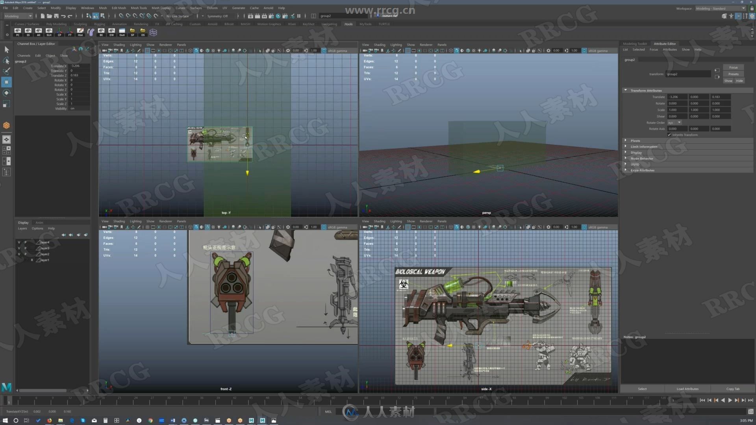Click the Undo arrow icon
Viewport: 756px width, 425px height.
point(63,16)
